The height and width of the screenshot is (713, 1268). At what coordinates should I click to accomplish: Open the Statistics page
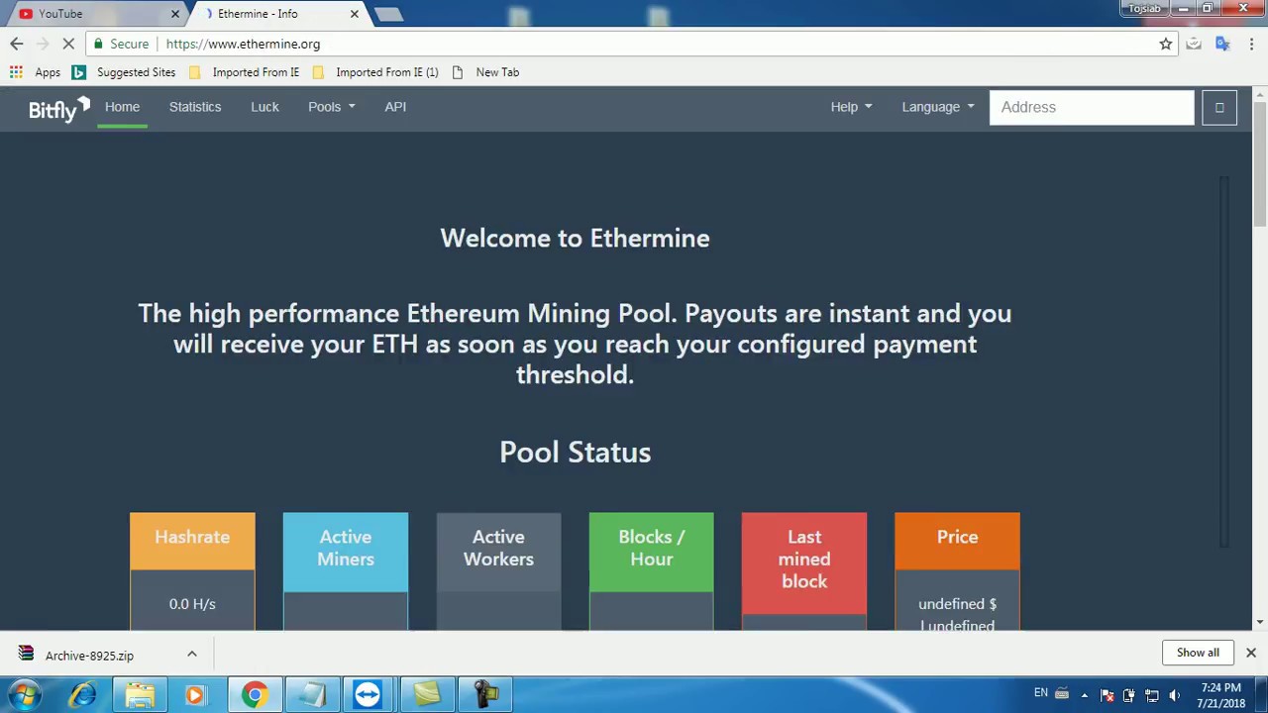[x=195, y=107]
